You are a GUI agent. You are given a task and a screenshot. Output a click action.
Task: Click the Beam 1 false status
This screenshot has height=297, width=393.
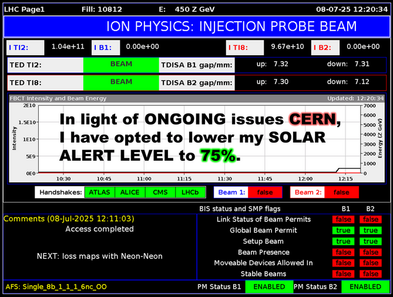point(265,193)
